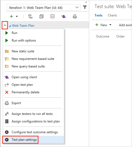The image size is (132, 147).
Task: Choose Permanently delete
Action: pos(33,92)
